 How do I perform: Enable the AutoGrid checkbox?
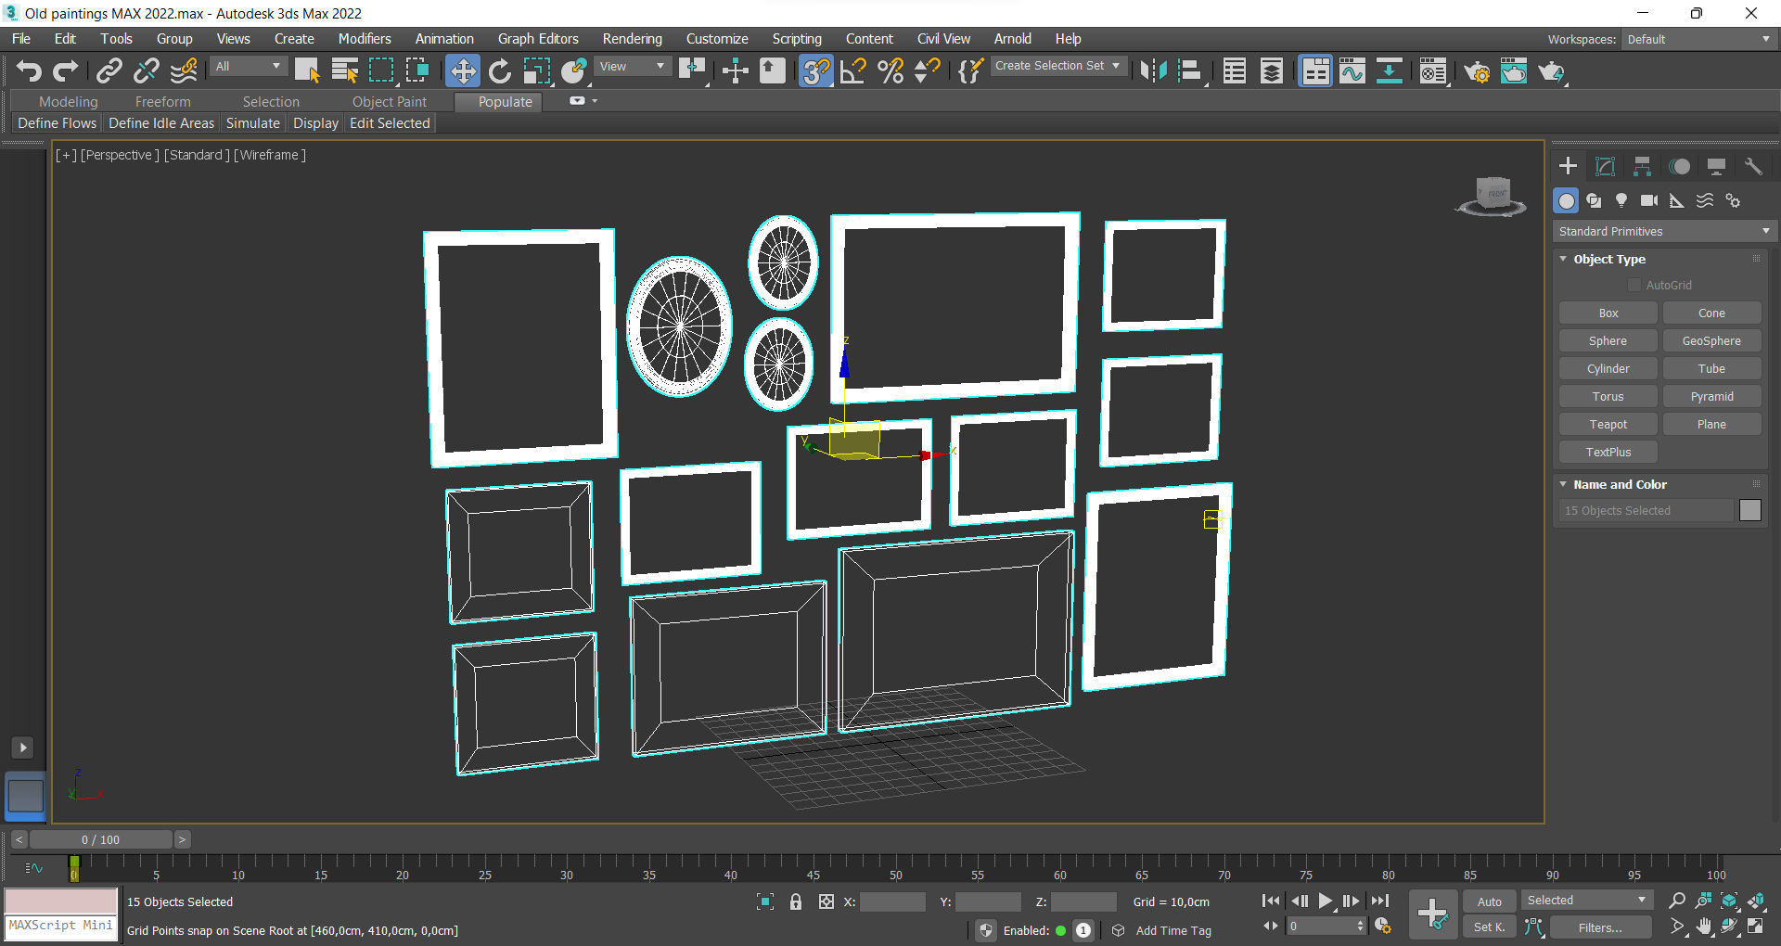click(x=1634, y=285)
